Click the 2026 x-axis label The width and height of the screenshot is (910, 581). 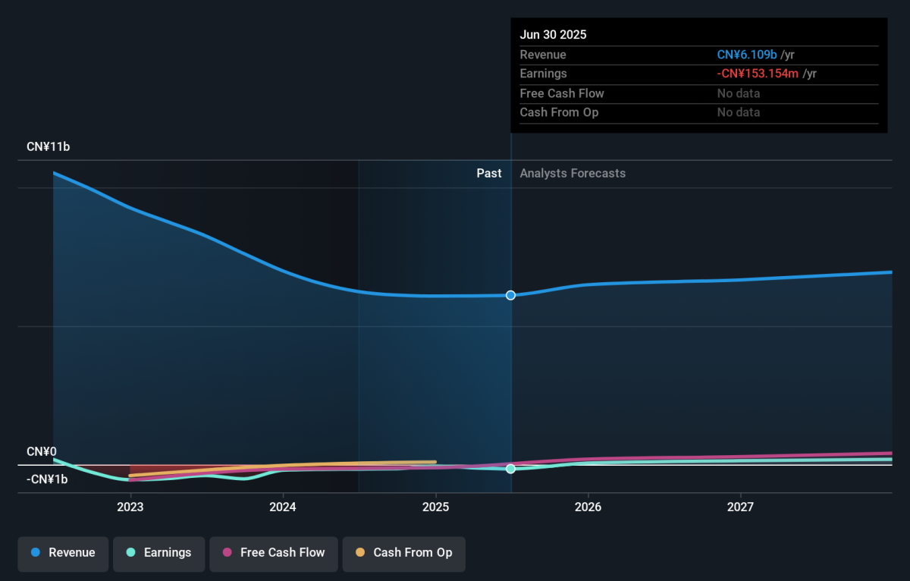click(588, 507)
